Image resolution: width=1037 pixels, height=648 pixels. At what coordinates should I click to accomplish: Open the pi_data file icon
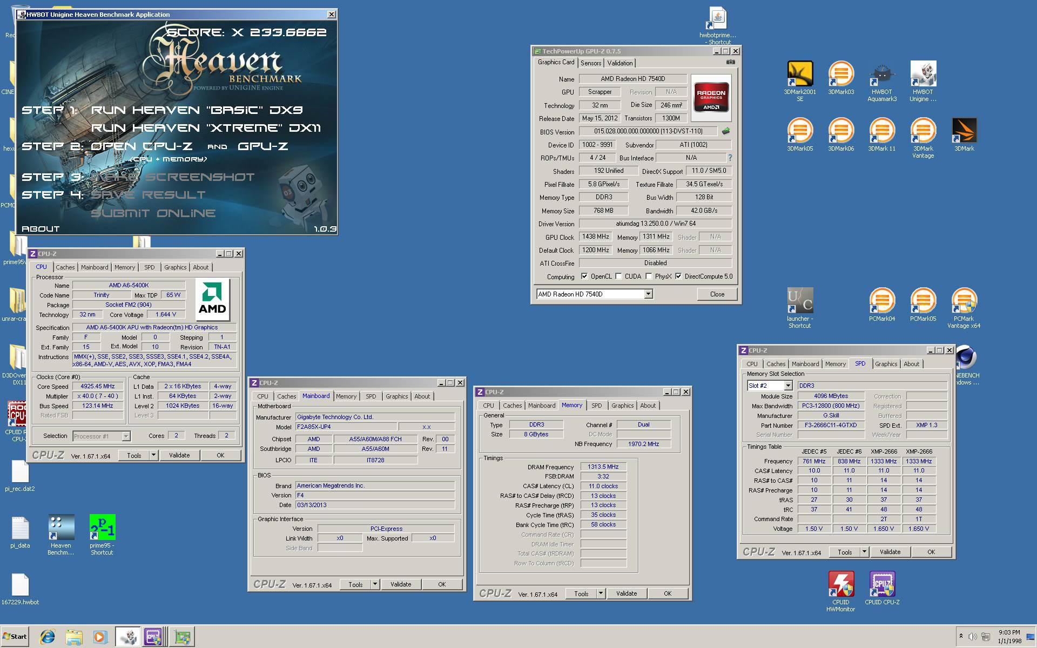click(20, 532)
